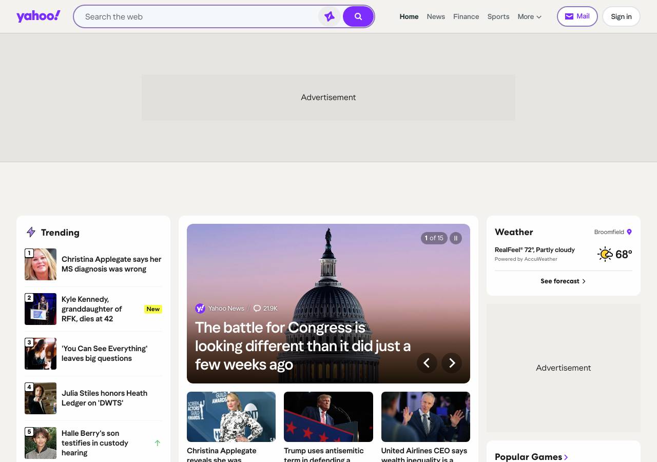Open 'Trump uses antisemitic term' article title
The height and width of the screenshot is (462, 657).
tap(324, 454)
